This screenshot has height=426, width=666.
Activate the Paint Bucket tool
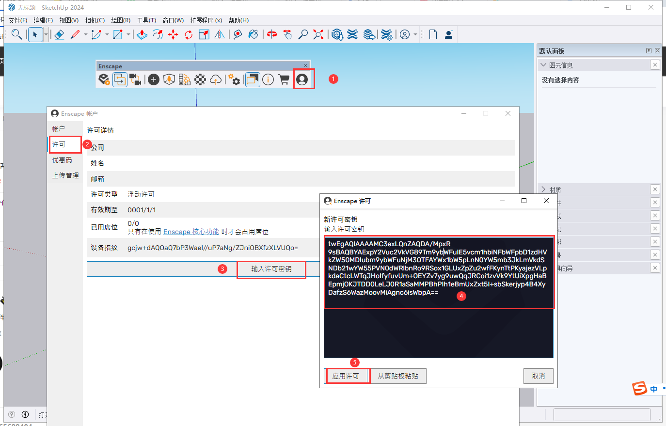pyautogui.click(x=253, y=34)
